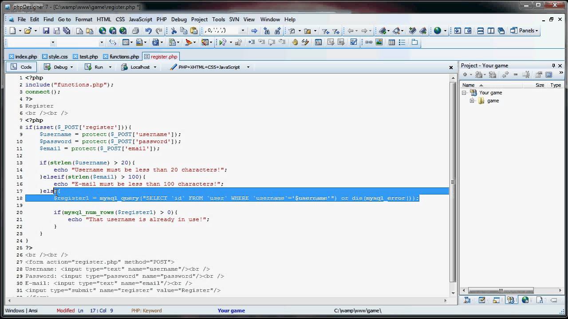The width and height of the screenshot is (568, 319).
Task: Click the Open file folder icon
Action: pos(28,31)
